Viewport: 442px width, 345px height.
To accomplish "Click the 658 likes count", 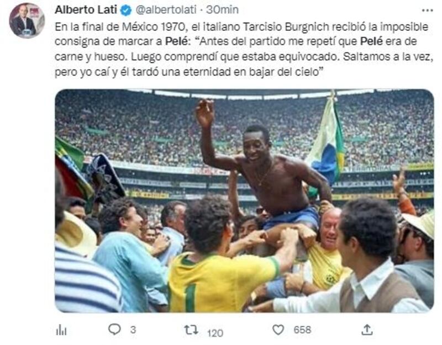I will coord(302,330).
